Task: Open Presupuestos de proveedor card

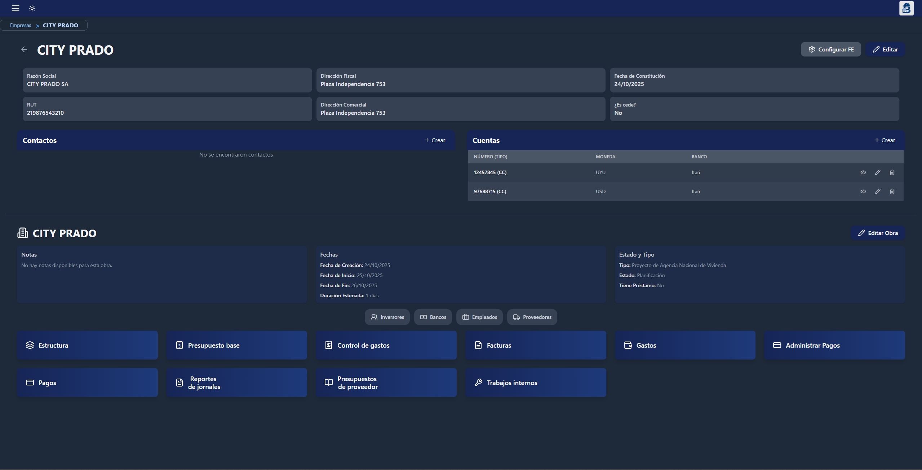Action: (386, 383)
